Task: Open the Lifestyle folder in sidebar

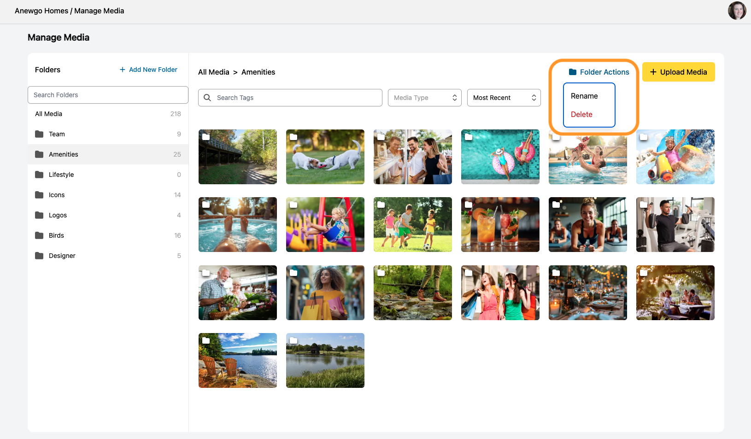Action: click(61, 175)
